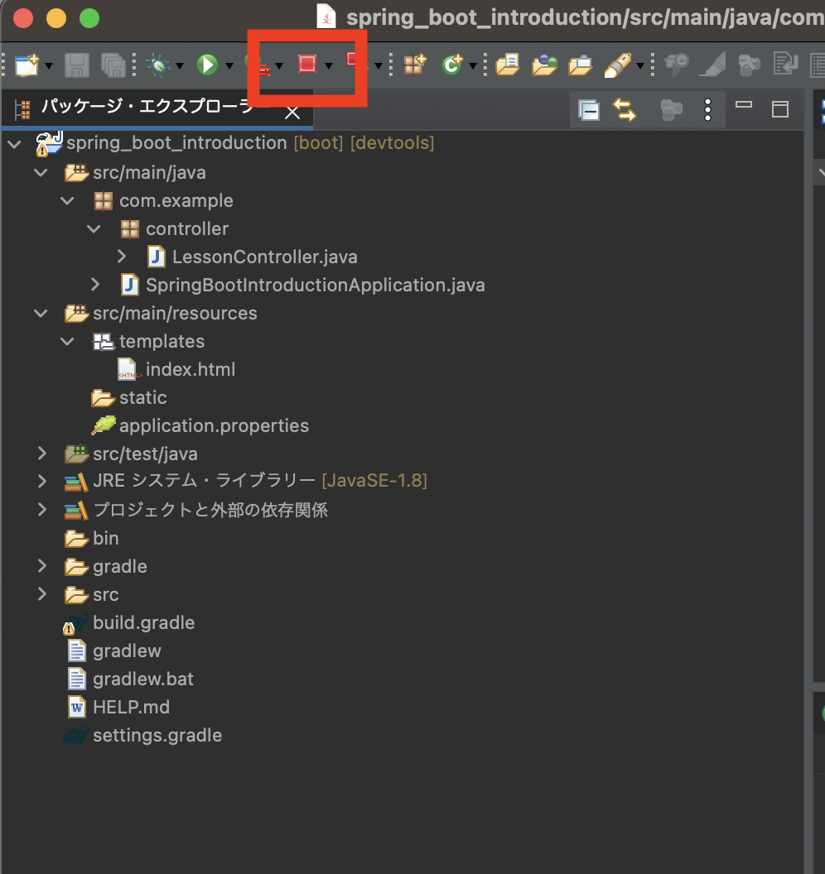825x874 pixels.
Task: Open the LessonController.java file
Action: pyautogui.click(x=263, y=257)
